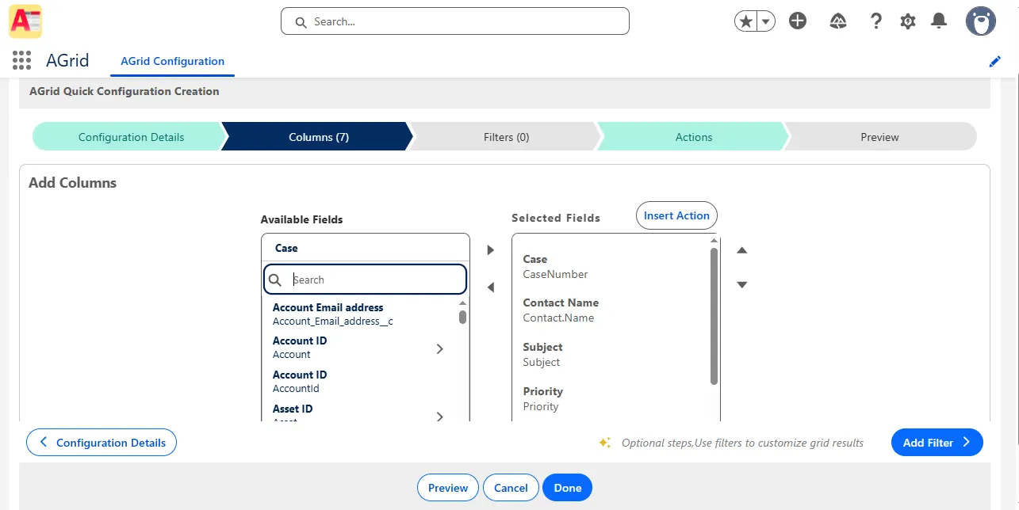
Task: Select the Priority selected field
Action: 611,399
